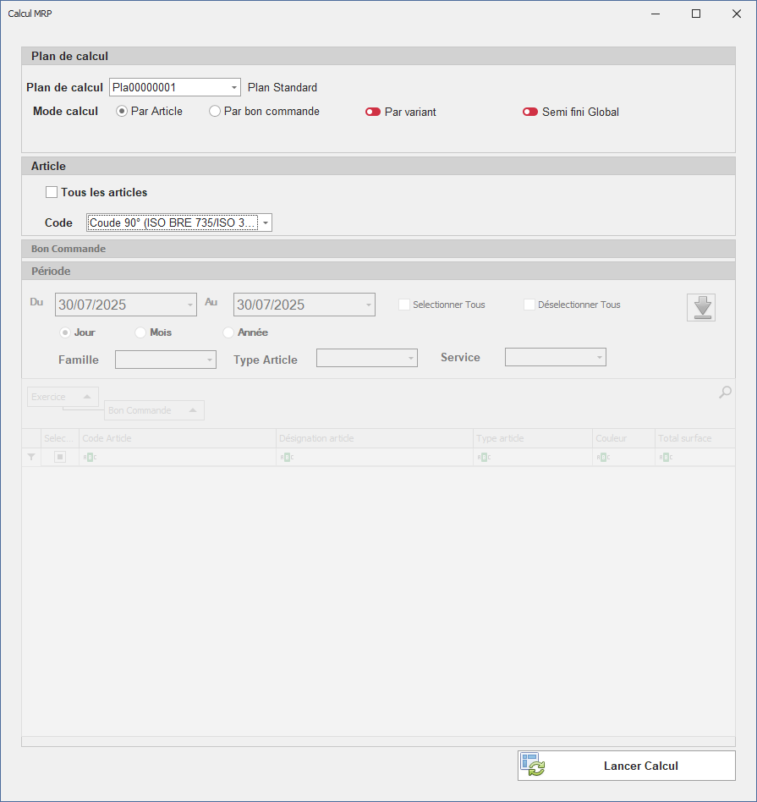The height and width of the screenshot is (802, 757).
Task: Open the Famille dropdown list
Action: point(210,360)
